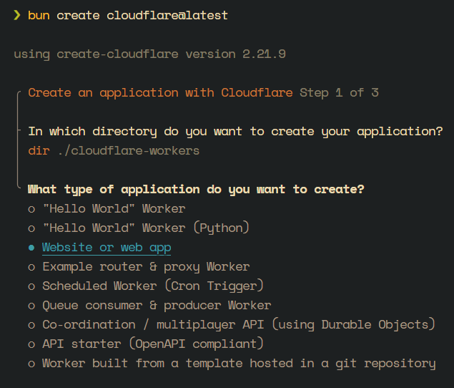Click the yellow prompt chevron icon
The width and height of the screenshot is (454, 388).
point(16,15)
